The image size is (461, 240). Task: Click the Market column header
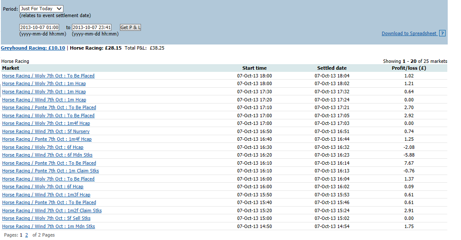[11, 68]
